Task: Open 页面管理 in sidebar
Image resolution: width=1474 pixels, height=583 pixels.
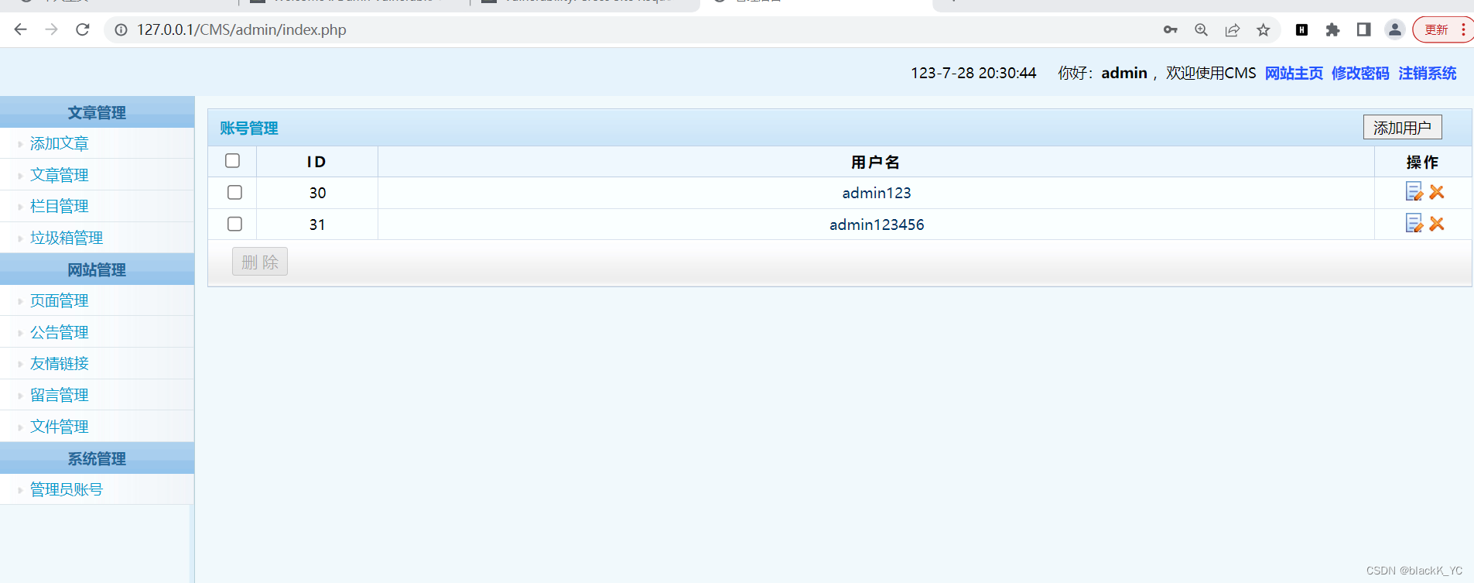Action: point(60,300)
